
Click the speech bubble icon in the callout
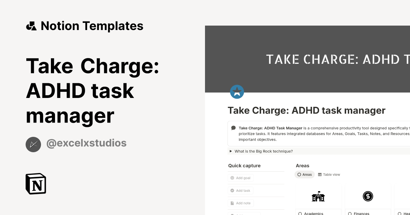pyautogui.click(x=233, y=128)
